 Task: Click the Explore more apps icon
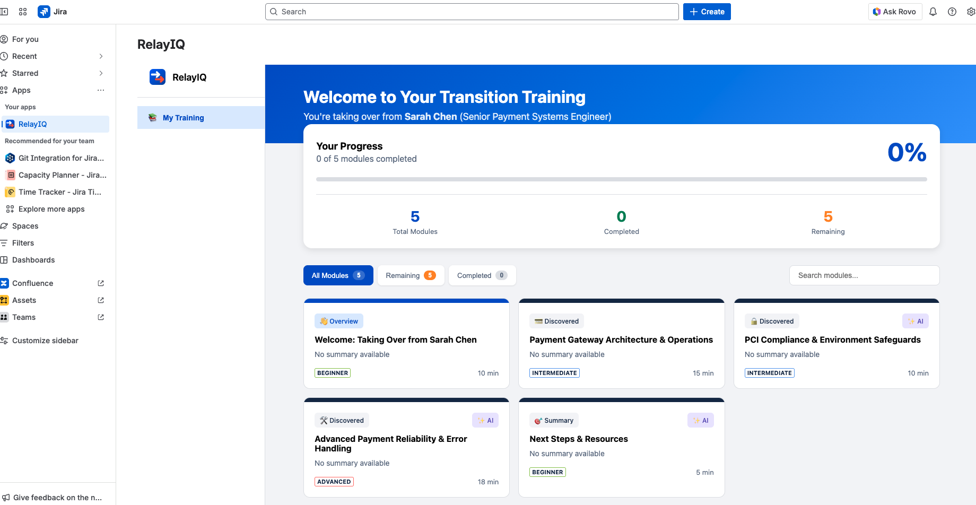pyautogui.click(x=10, y=209)
